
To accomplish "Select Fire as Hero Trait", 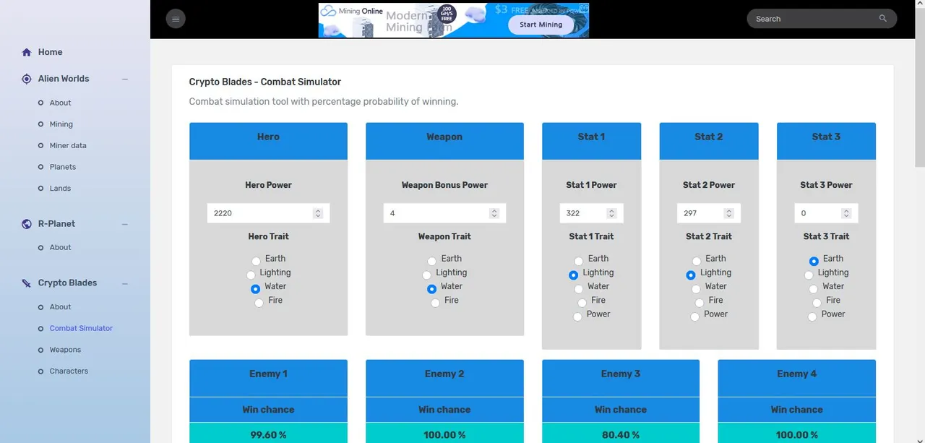I will click(259, 303).
